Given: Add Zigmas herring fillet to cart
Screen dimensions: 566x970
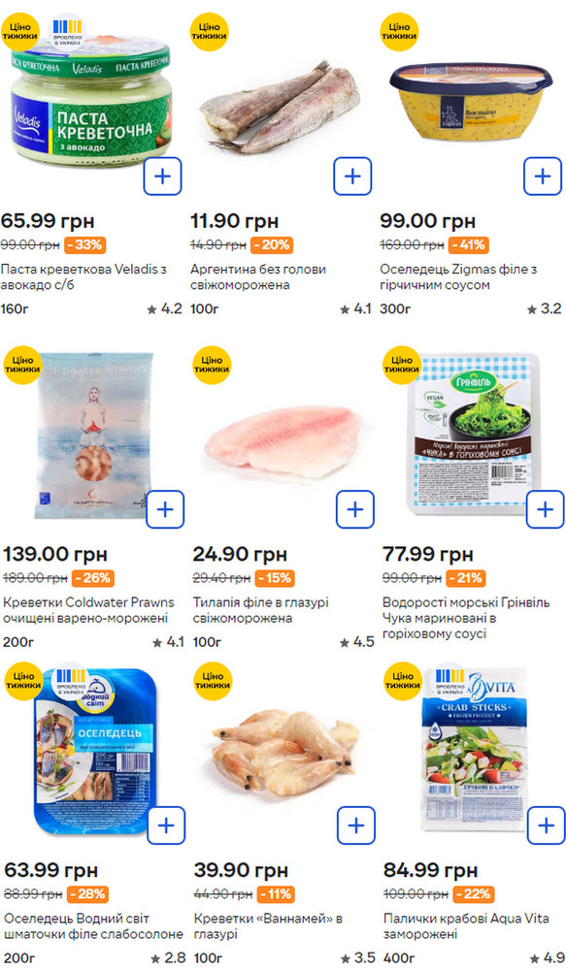Looking at the screenshot, I should tap(543, 177).
